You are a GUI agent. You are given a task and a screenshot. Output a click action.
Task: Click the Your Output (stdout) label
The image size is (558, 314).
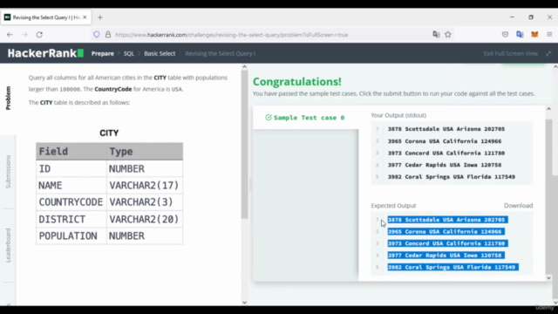[398, 115]
